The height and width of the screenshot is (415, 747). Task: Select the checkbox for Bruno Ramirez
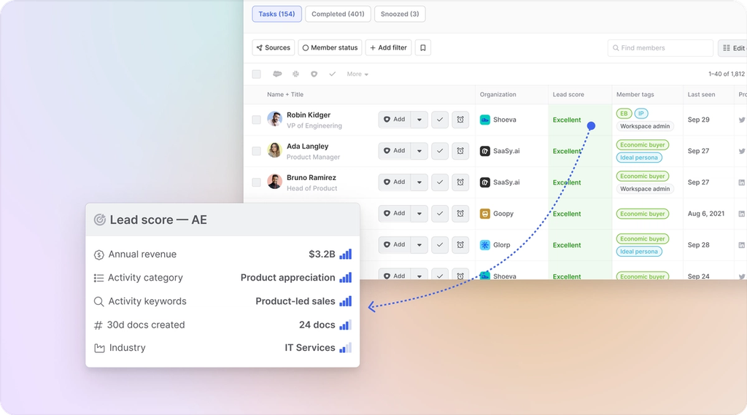256,182
